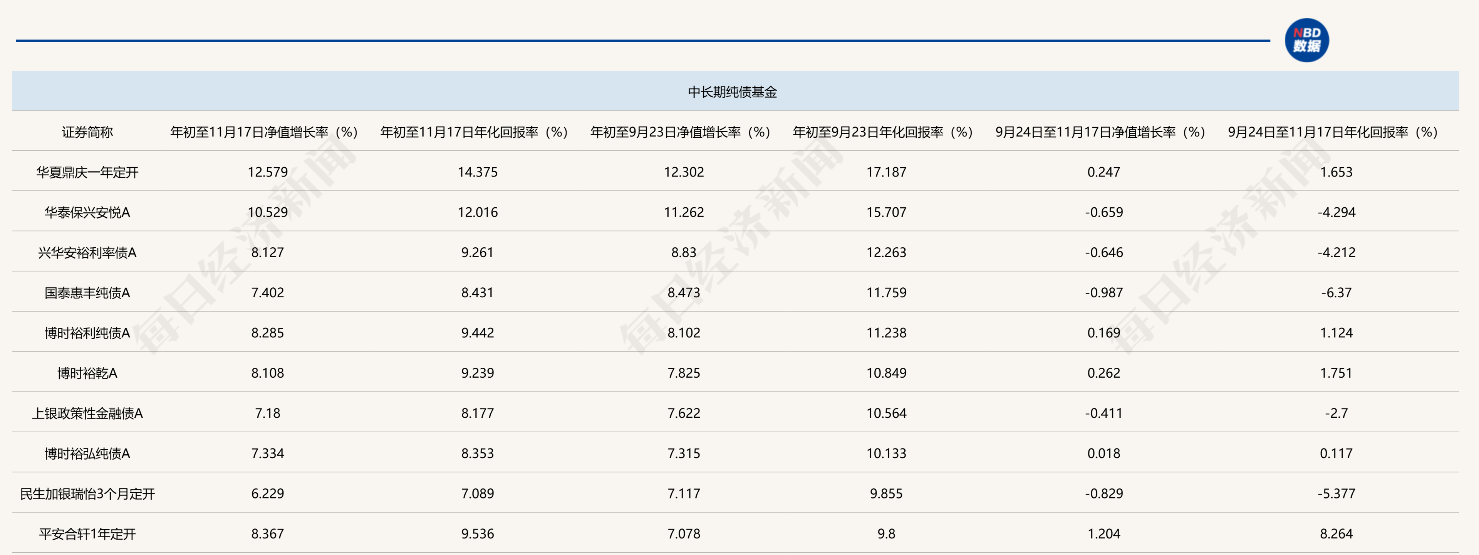Click the value 7.825 in 博时裕乾A row
This screenshot has width=1479, height=555.
pos(684,373)
